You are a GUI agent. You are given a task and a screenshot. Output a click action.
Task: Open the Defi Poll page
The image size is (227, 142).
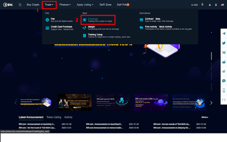click(123, 5)
